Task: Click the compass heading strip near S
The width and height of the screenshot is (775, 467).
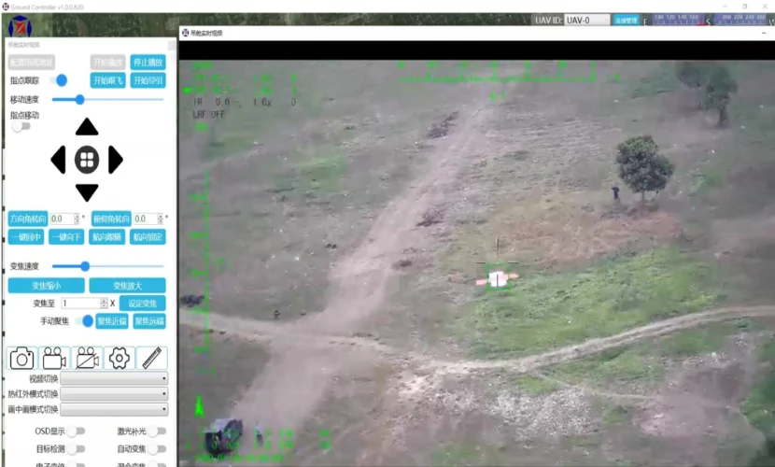Action: pyautogui.click(x=708, y=20)
